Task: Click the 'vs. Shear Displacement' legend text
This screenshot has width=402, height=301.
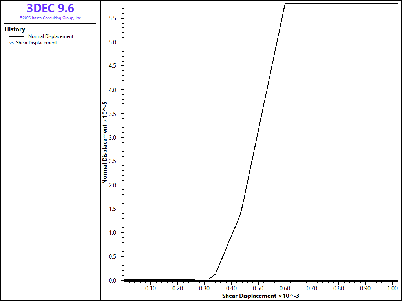Action: coord(33,43)
